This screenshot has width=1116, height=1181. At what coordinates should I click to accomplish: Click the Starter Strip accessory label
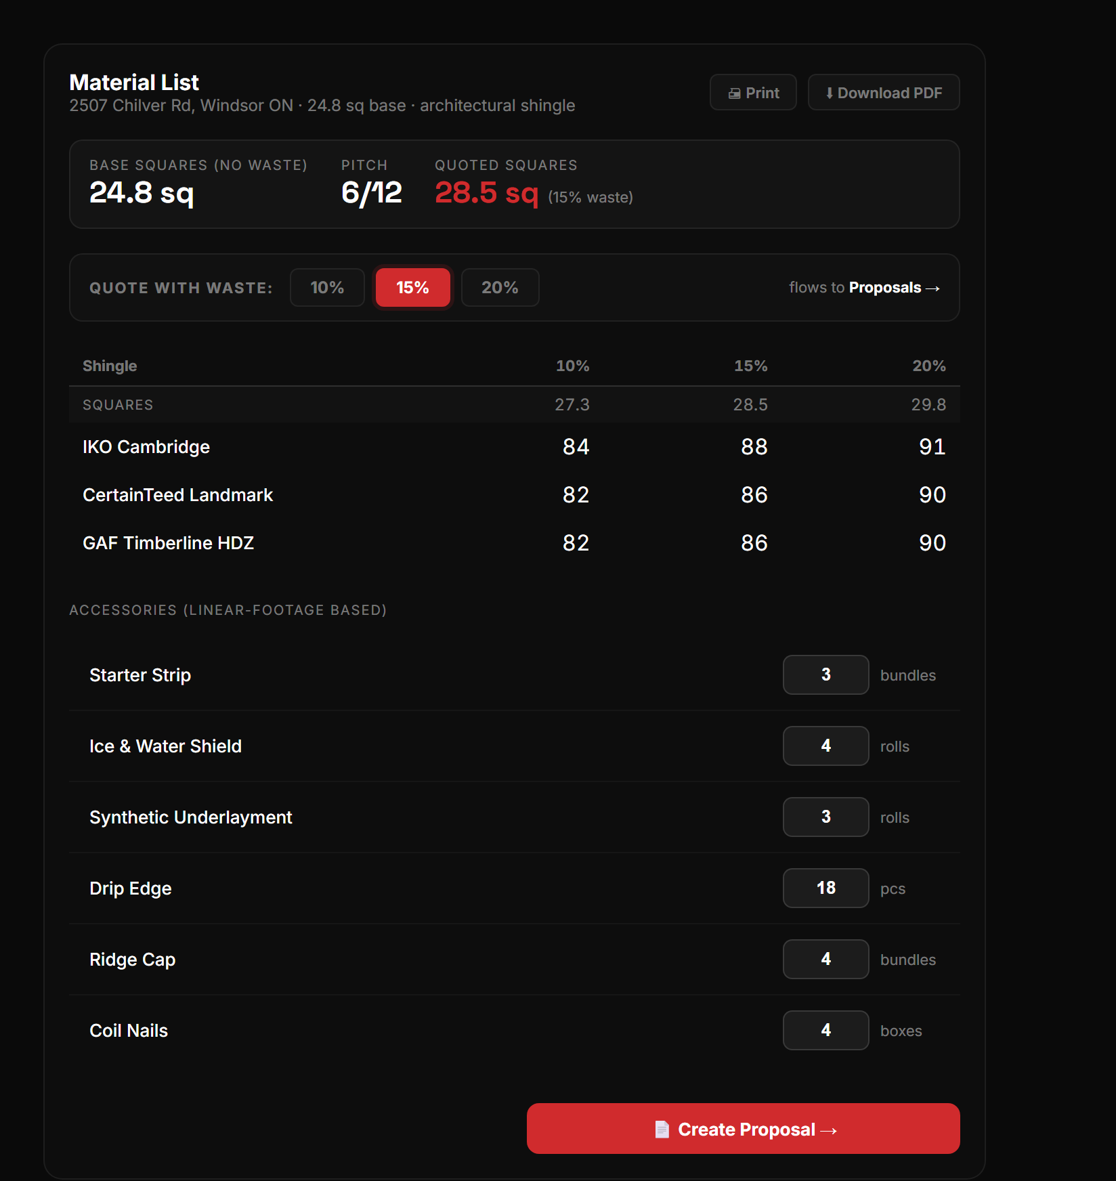pyautogui.click(x=140, y=675)
